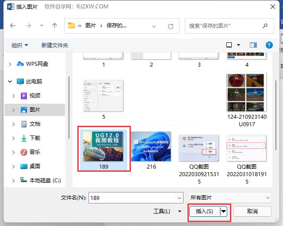Click the Word icon in title bar
The image size is (283, 226).
[x=11, y=7]
